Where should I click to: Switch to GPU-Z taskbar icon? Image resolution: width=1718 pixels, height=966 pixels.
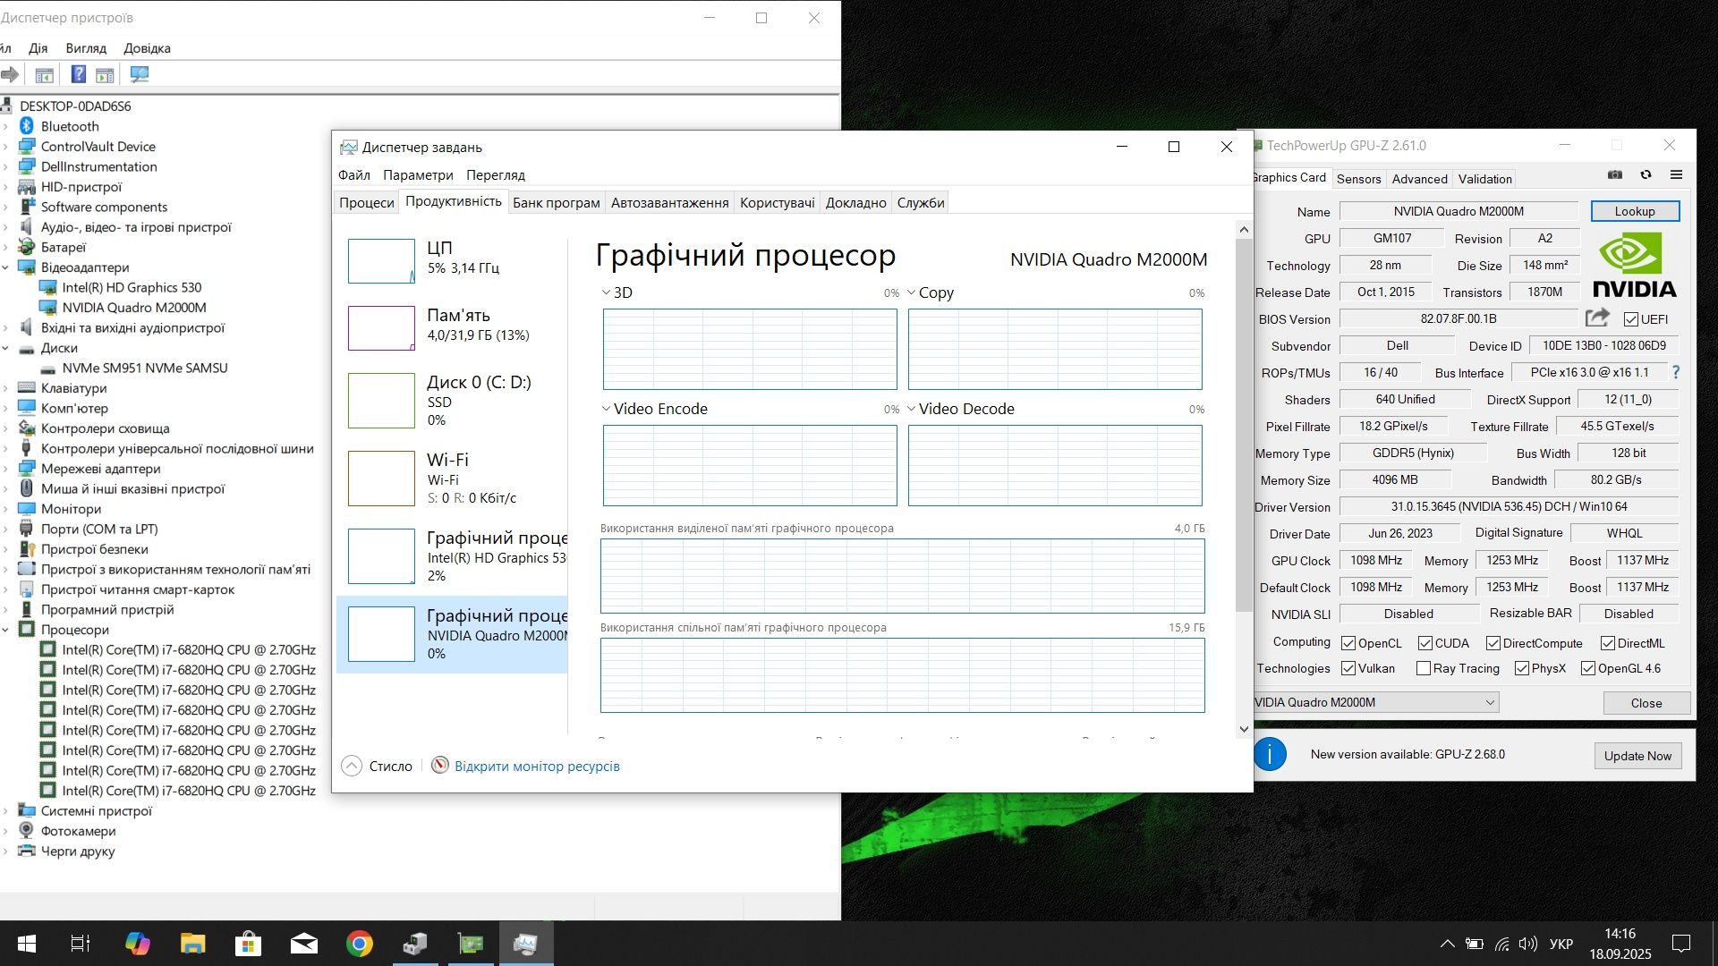coord(471,944)
